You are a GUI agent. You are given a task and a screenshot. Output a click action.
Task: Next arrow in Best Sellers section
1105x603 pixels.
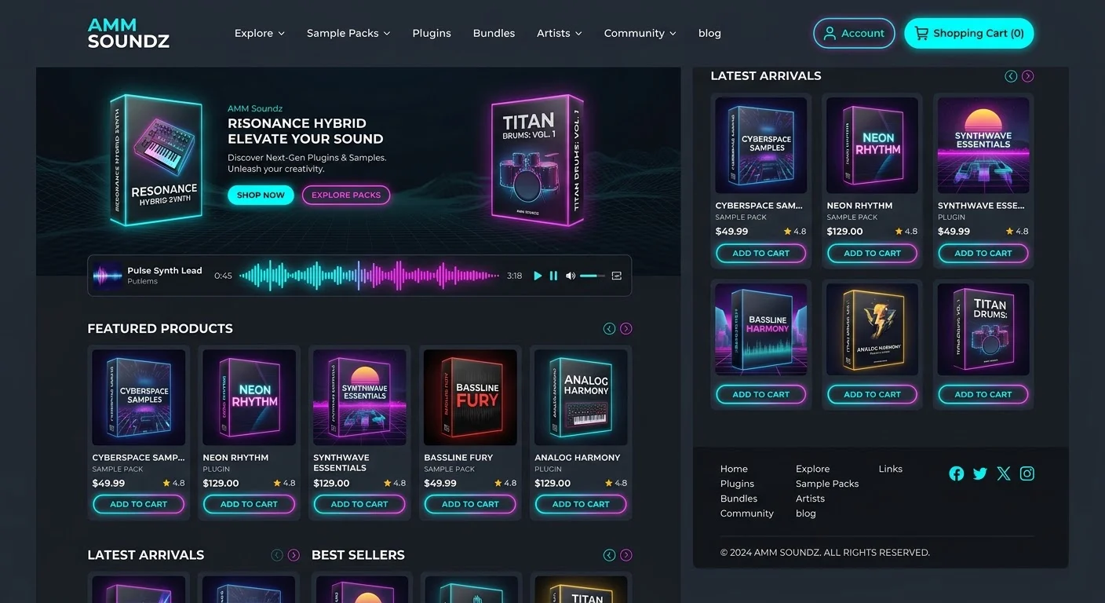[626, 555]
